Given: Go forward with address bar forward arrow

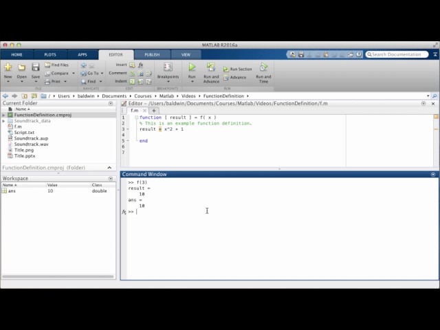Looking at the screenshot, I should point(14,96).
